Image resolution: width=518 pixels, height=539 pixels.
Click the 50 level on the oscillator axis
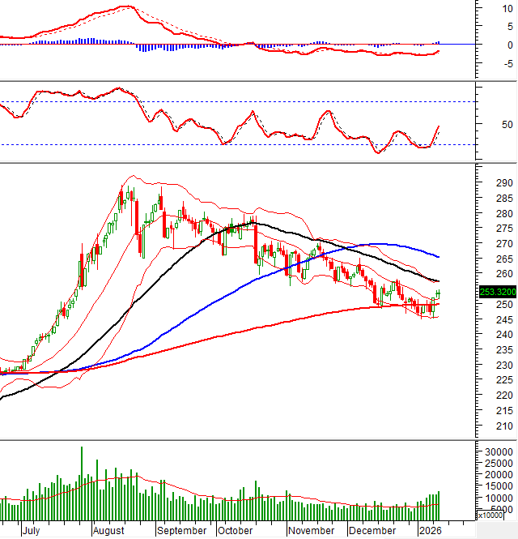click(508, 125)
